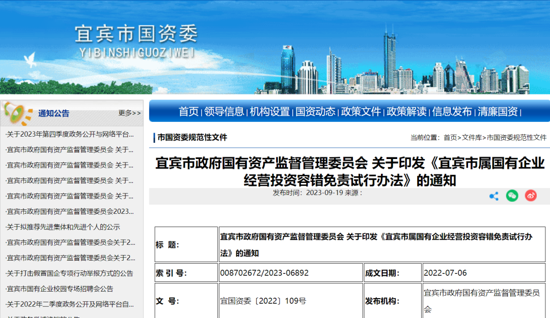Screen dimensions: 550x318
Task: Click the YIBINSHIGUOZIWEI pinyin subtitle
Action: [x=137, y=53]
